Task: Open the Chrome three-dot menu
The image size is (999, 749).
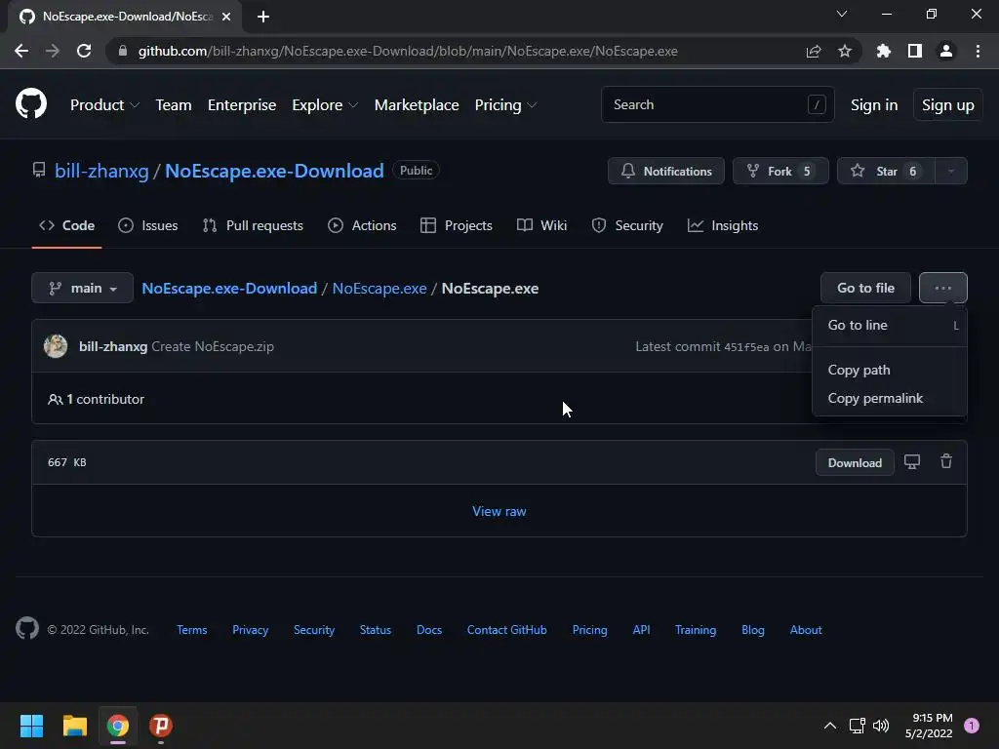Action: tap(978, 51)
